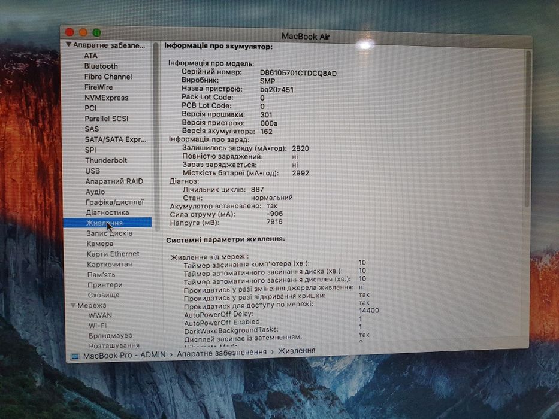Viewport: 559px width, 419px height.
Task: Select Камера in sidebar
Action: click(100, 244)
